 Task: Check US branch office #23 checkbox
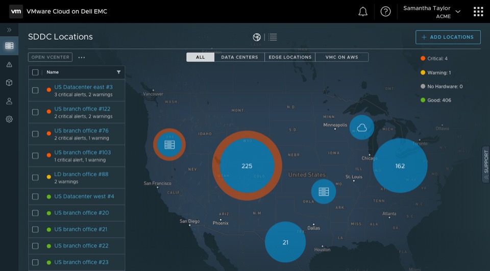pos(35,262)
